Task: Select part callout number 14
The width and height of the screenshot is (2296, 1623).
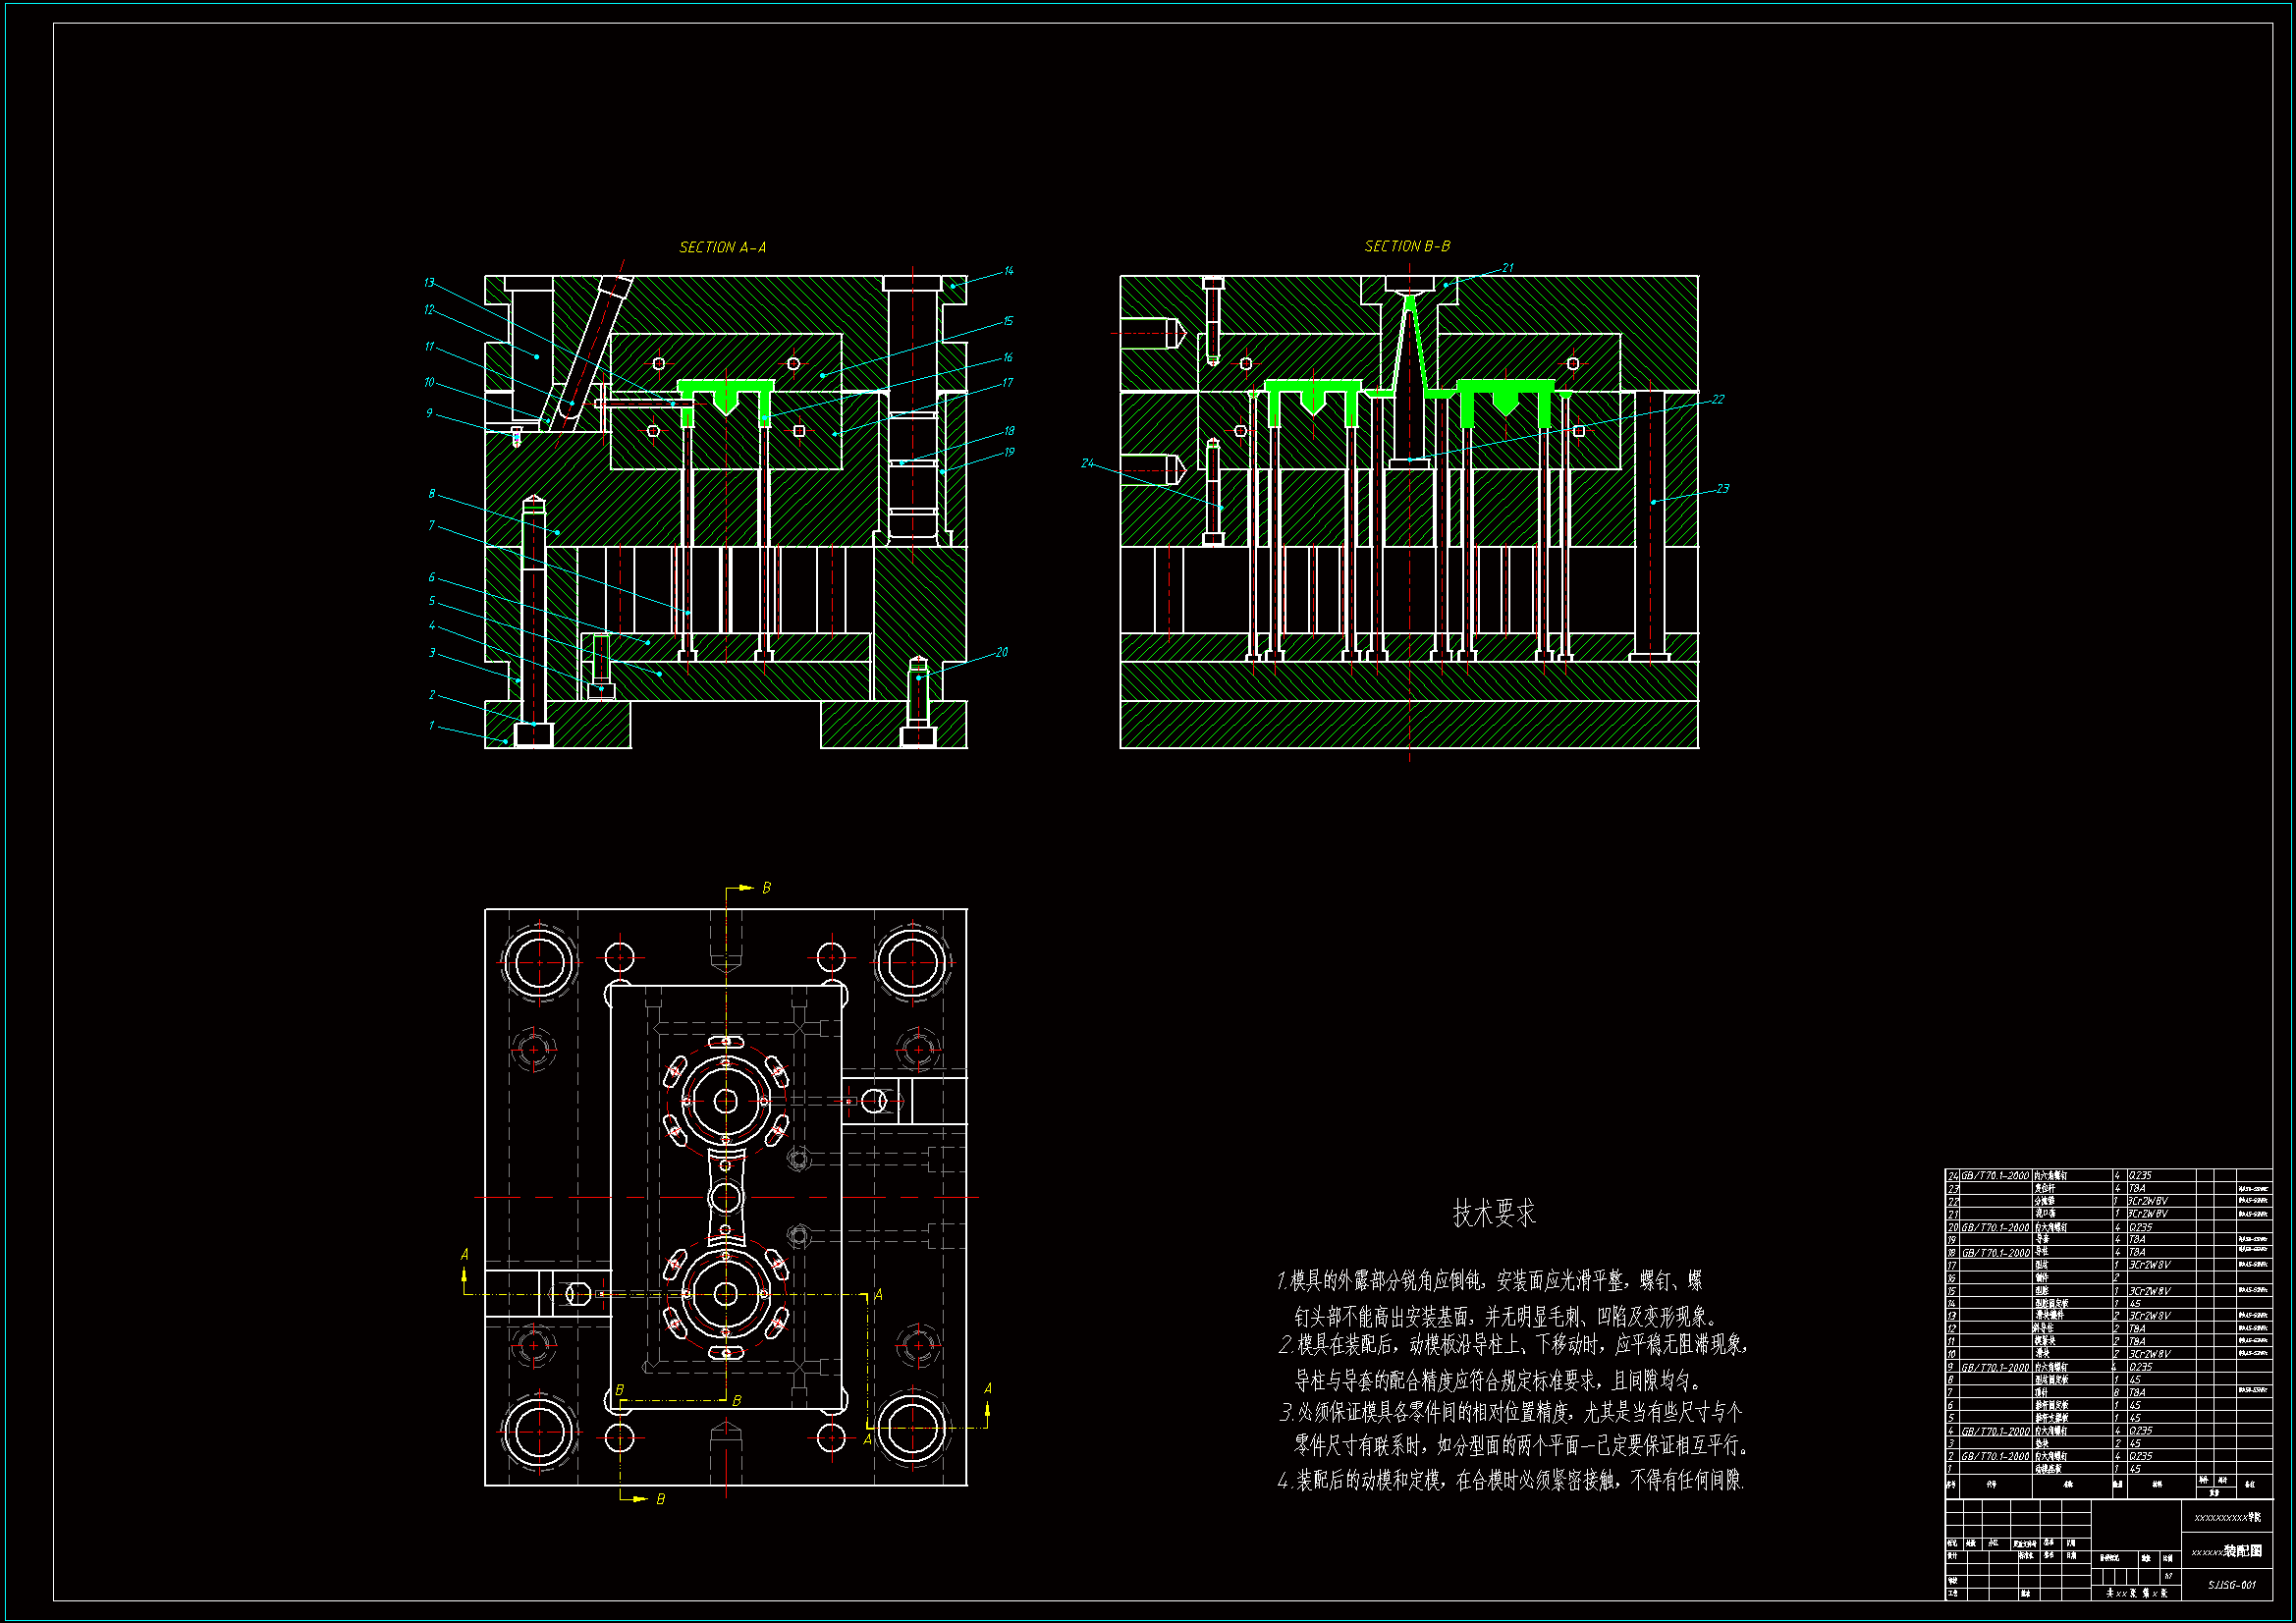Action: pyautogui.click(x=1008, y=271)
